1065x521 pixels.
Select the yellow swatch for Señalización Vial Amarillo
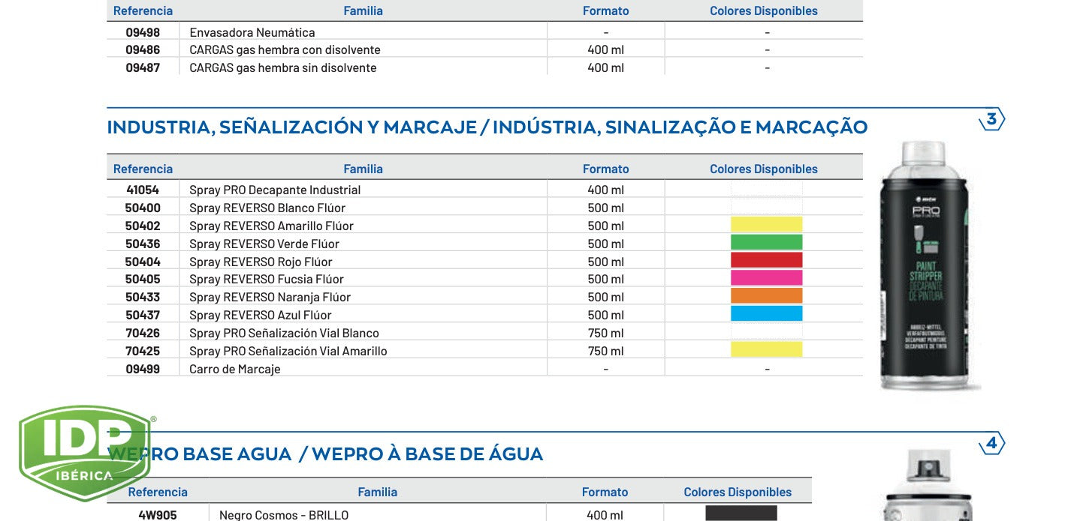click(x=766, y=350)
